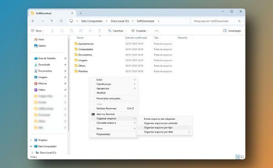Image resolution: width=273 pixels, height=168 pixels.
Task: Click the chevron after Este Computador in the path
Action: coord(107,21)
